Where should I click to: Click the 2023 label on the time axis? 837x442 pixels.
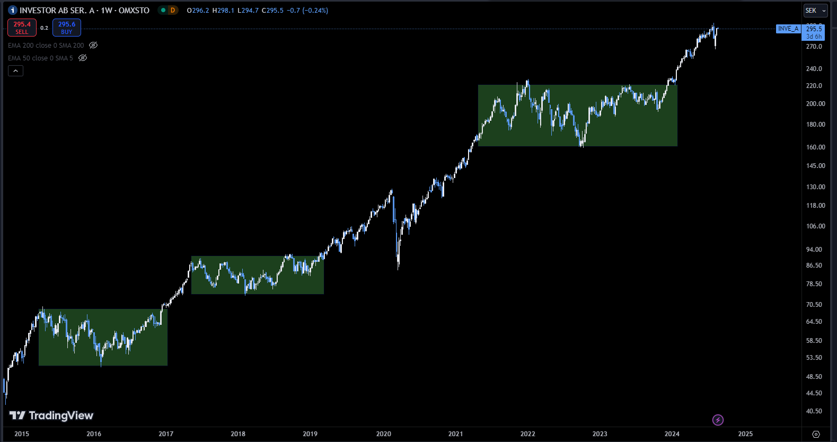(600, 434)
